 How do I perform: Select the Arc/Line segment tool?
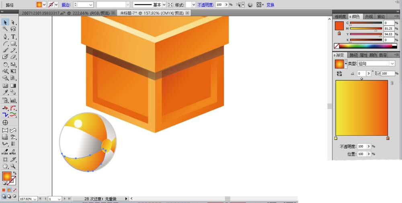[5, 43]
